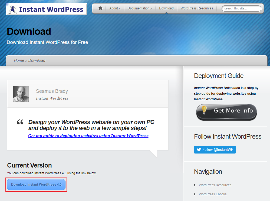
Task: Click the 'Instant WordPress Unleashed' italic text
Action: 217,88
